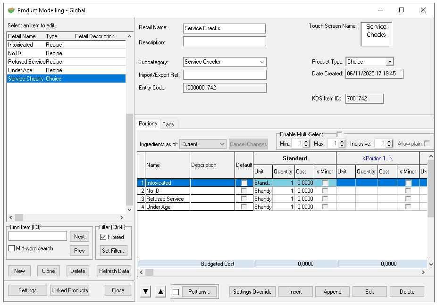Expand the Product Type dropdown
437x305 pixels.
(x=389, y=62)
